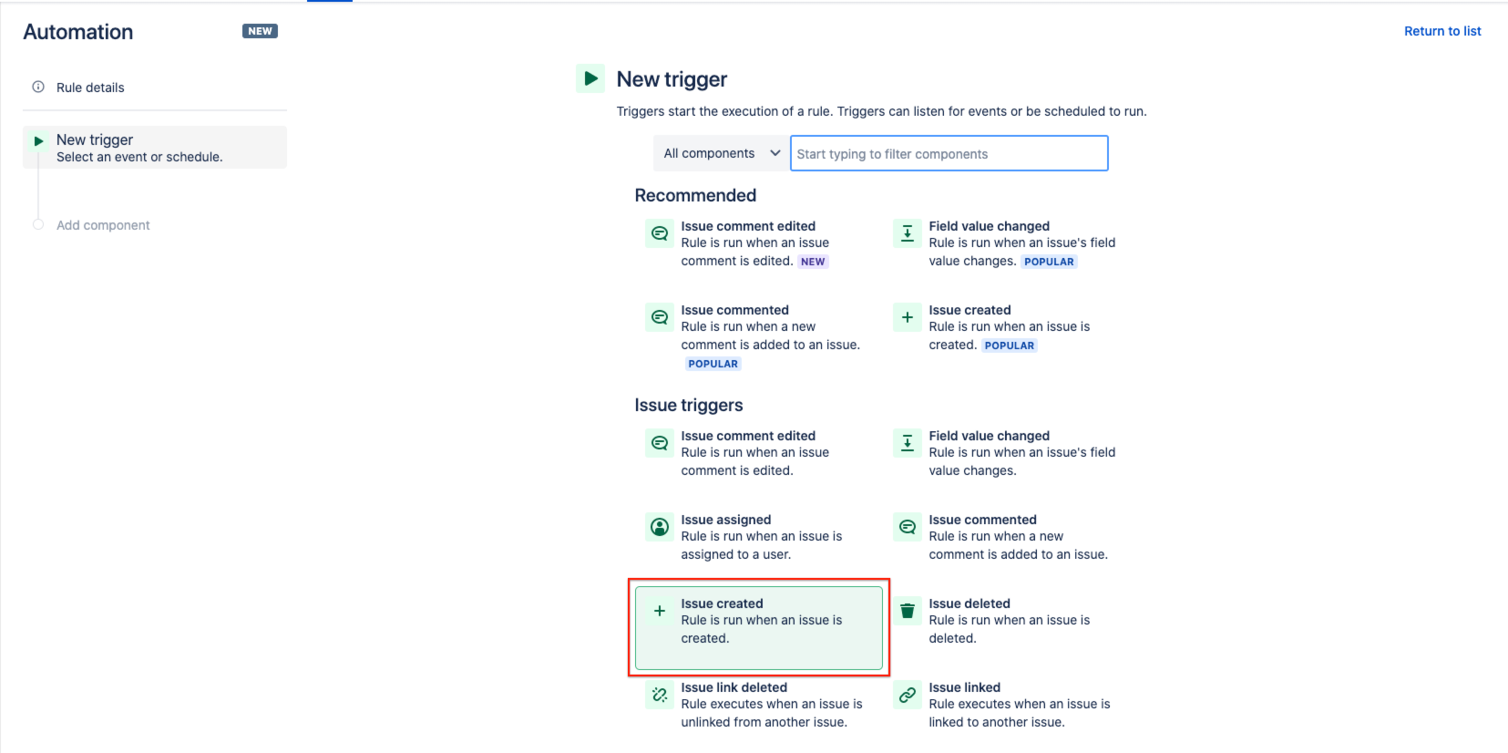Click the green plus icon on Issue created trigger
Viewport: 1508px width, 753px height.
pos(659,611)
